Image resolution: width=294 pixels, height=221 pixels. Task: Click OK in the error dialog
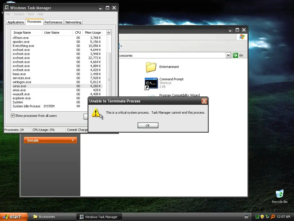pyautogui.click(x=148, y=125)
